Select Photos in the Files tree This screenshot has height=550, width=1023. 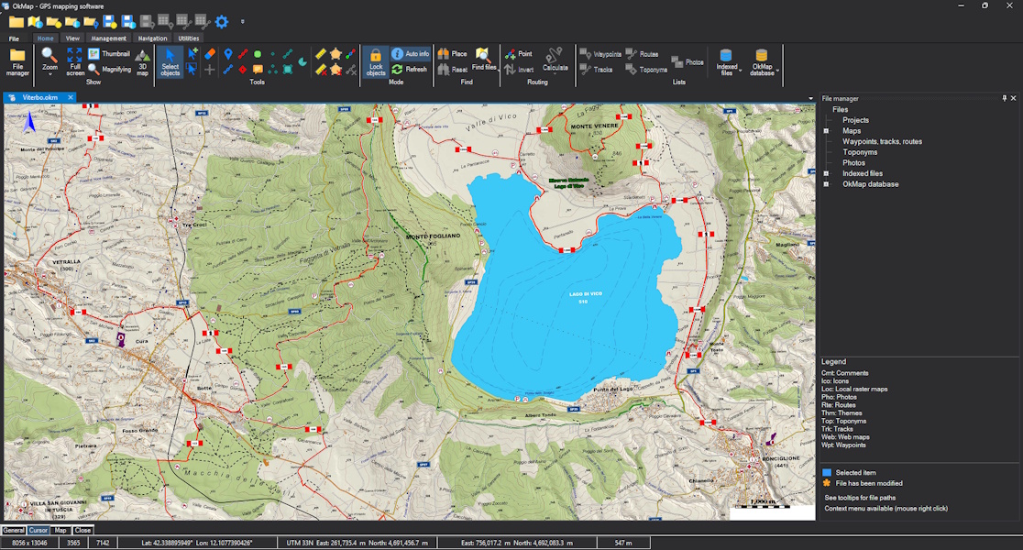pos(853,163)
